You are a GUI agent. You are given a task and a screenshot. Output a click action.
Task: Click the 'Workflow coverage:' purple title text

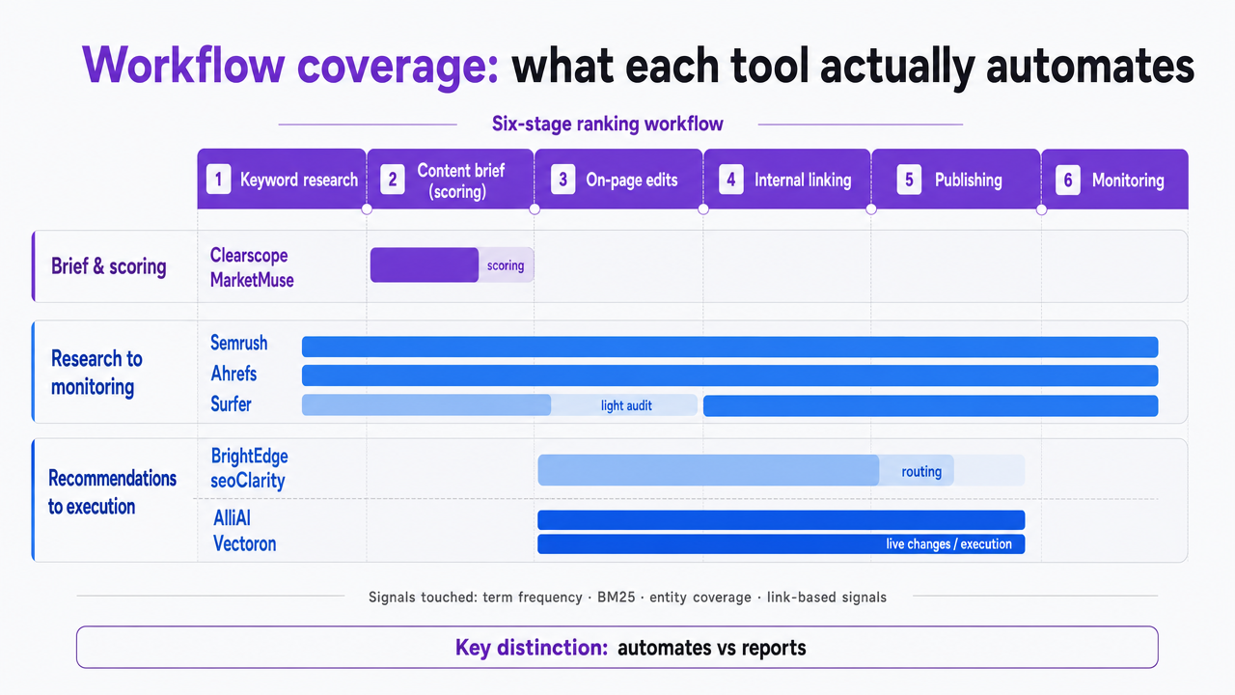[291, 67]
